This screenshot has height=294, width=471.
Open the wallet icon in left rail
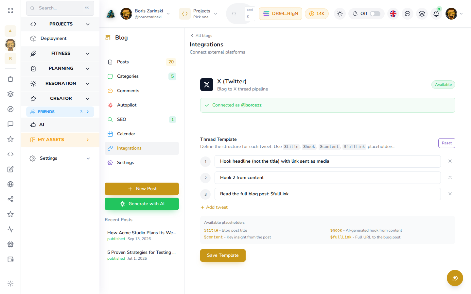10,259
